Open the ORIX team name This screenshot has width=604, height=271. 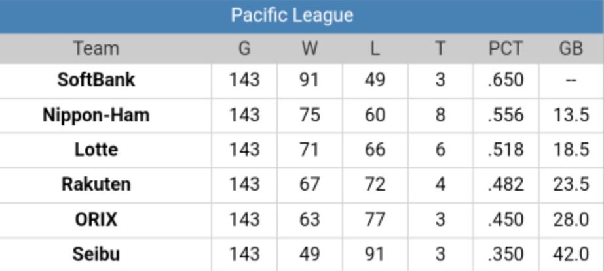96,219
